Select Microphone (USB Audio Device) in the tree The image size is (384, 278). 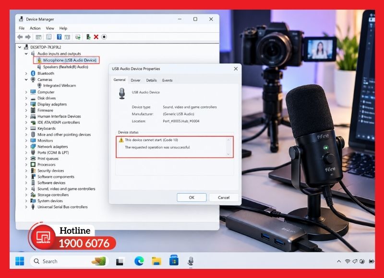click(x=66, y=60)
